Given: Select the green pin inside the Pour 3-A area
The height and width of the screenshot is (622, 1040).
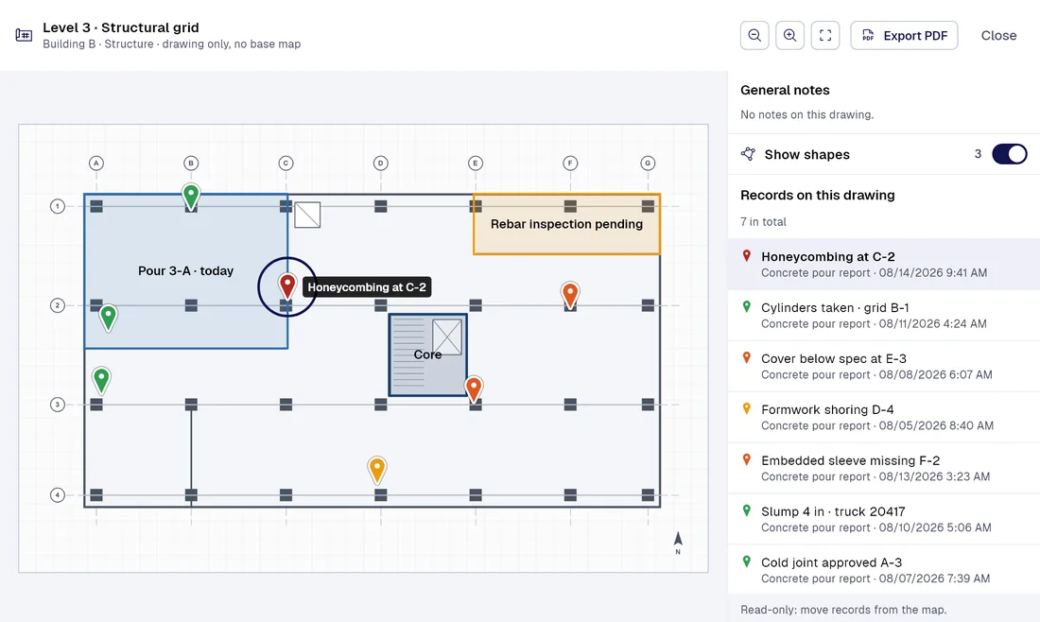Looking at the screenshot, I should click(x=108, y=318).
